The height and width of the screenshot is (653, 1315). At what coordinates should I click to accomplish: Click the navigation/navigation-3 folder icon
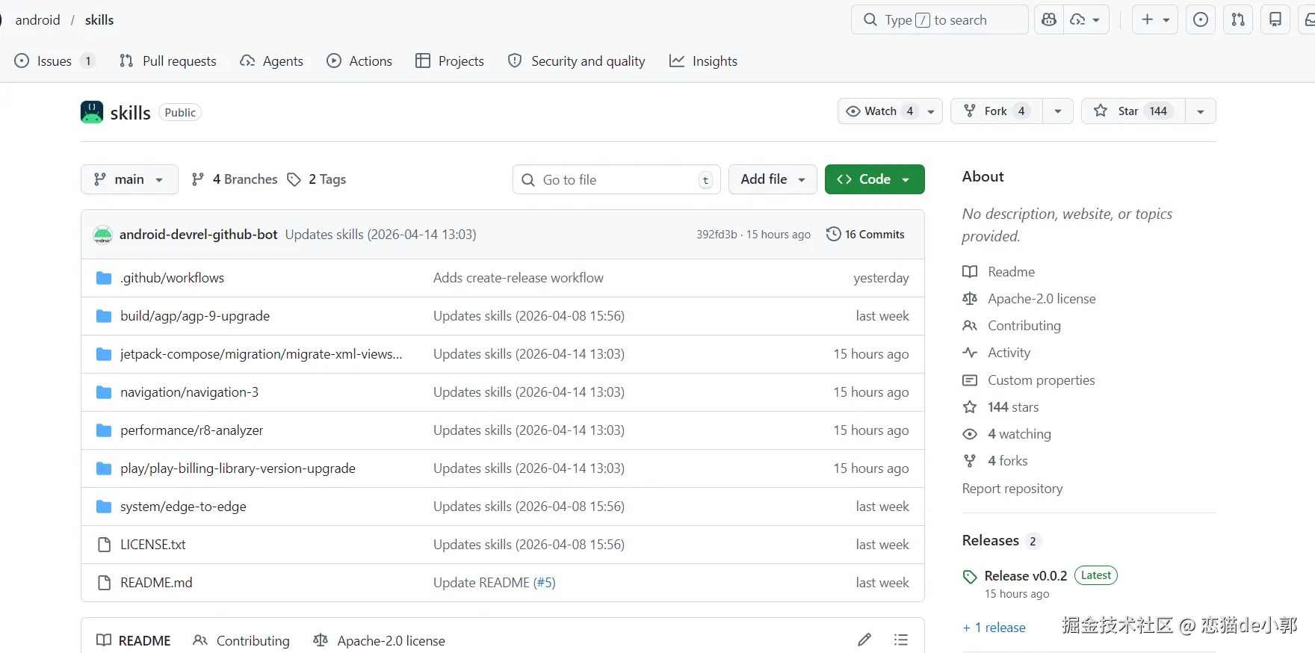(x=104, y=392)
